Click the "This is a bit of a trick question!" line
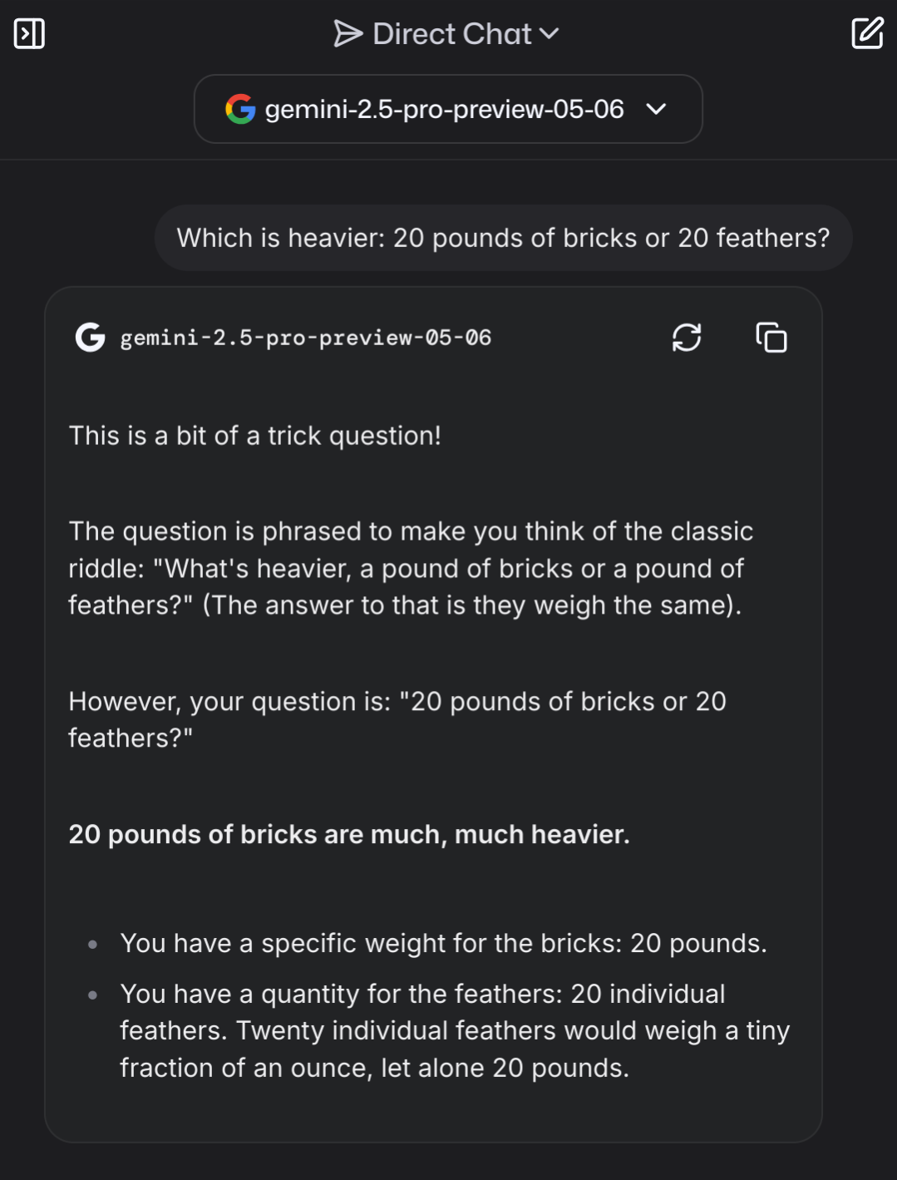Image resolution: width=897 pixels, height=1180 pixels. pos(254,436)
